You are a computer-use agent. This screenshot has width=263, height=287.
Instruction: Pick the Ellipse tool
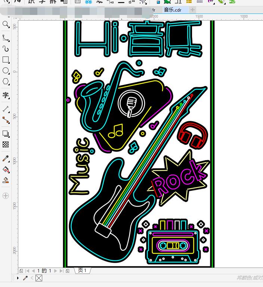pyautogui.click(x=6, y=71)
